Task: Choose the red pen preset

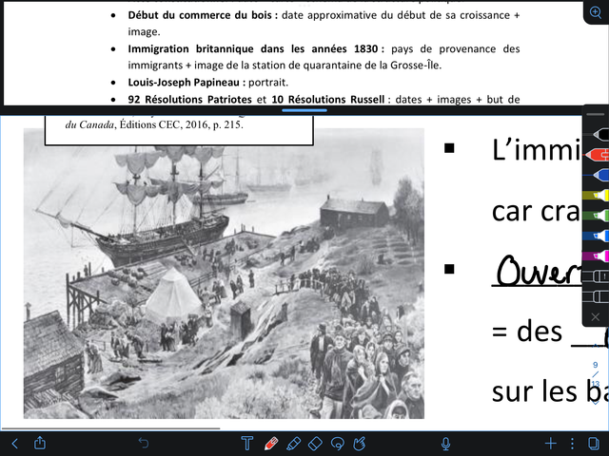Action: click(x=598, y=155)
